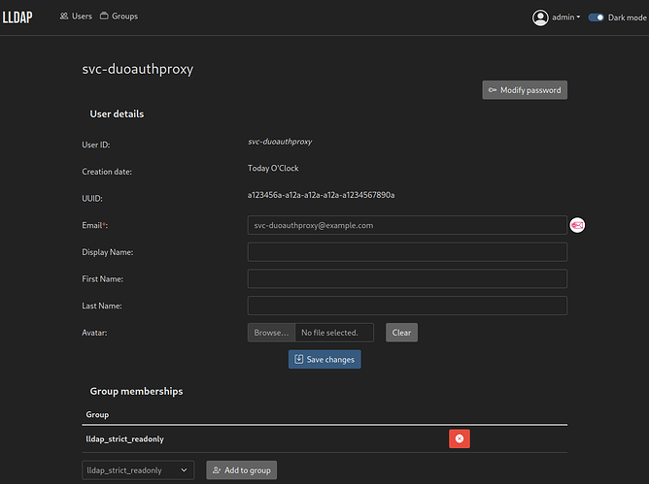
Task: Open the LLDAP logo home link
Action: click(17, 16)
